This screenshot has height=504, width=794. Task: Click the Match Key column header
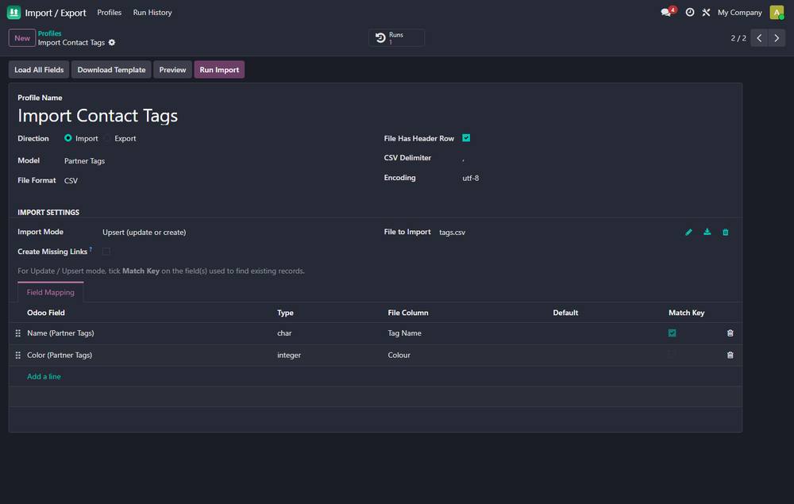pyautogui.click(x=686, y=313)
